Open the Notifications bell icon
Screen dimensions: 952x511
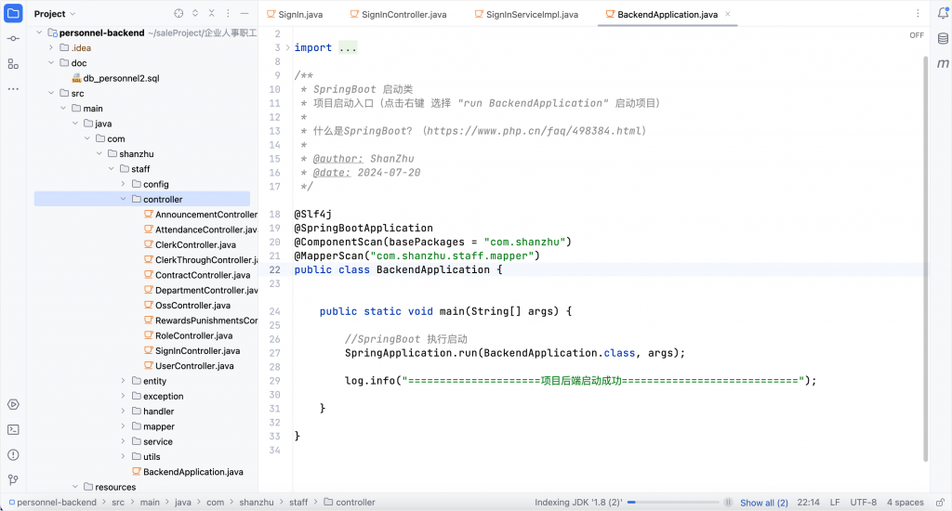pyautogui.click(x=943, y=14)
